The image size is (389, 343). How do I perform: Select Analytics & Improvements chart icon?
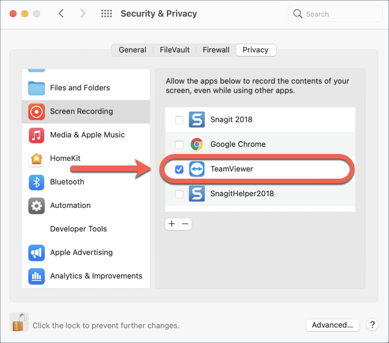pyautogui.click(x=37, y=276)
